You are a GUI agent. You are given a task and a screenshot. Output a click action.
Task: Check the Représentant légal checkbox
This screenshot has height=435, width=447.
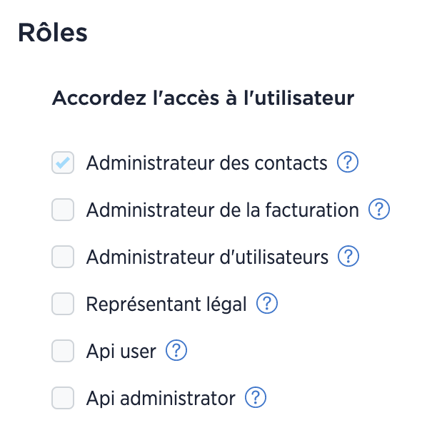click(x=63, y=304)
